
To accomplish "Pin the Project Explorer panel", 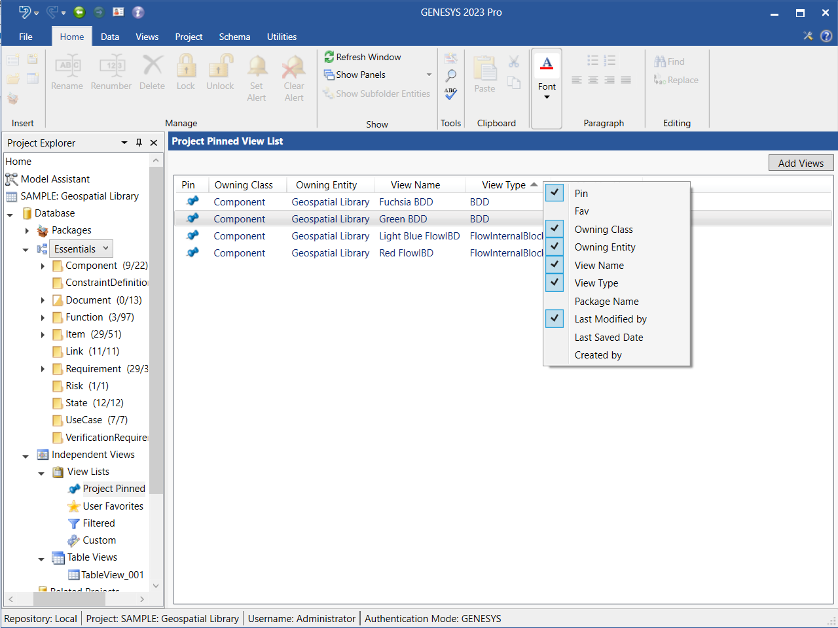I will [139, 143].
